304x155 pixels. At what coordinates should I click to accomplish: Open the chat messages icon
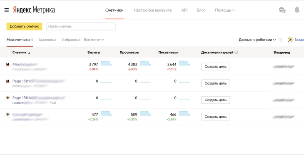click(x=282, y=10)
